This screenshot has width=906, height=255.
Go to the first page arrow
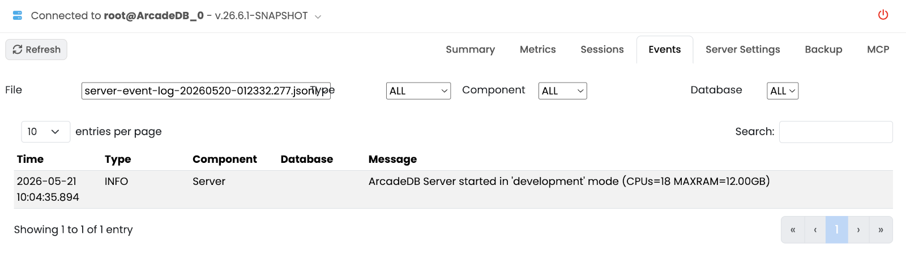click(x=793, y=230)
